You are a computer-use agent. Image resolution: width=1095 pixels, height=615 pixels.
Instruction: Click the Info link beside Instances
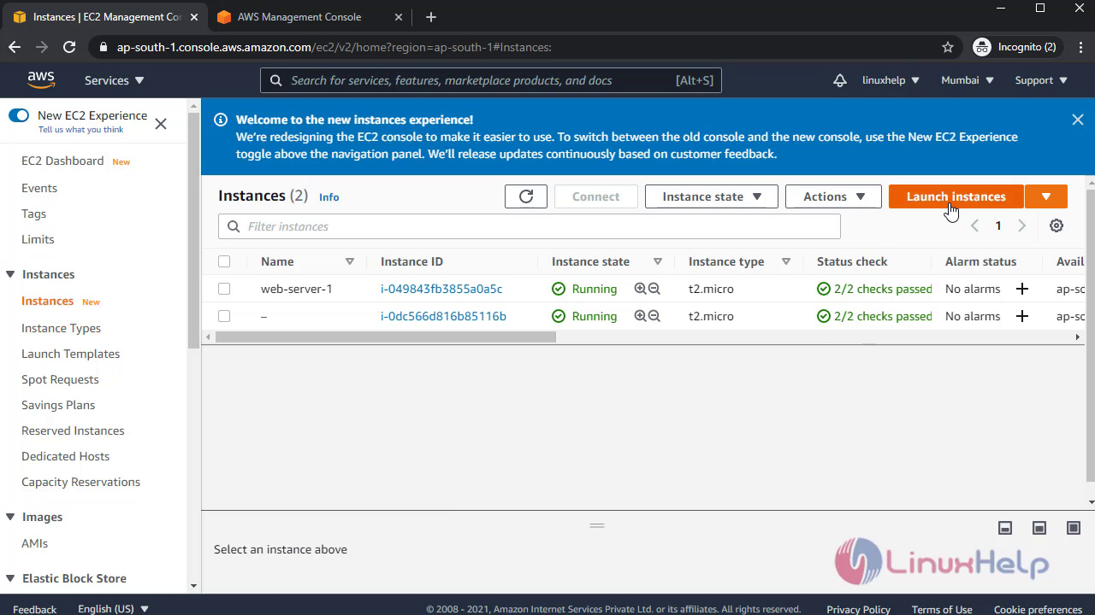point(328,197)
